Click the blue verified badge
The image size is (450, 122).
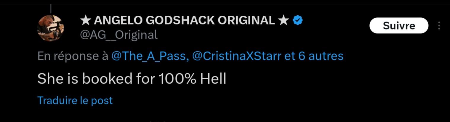[x=297, y=20]
